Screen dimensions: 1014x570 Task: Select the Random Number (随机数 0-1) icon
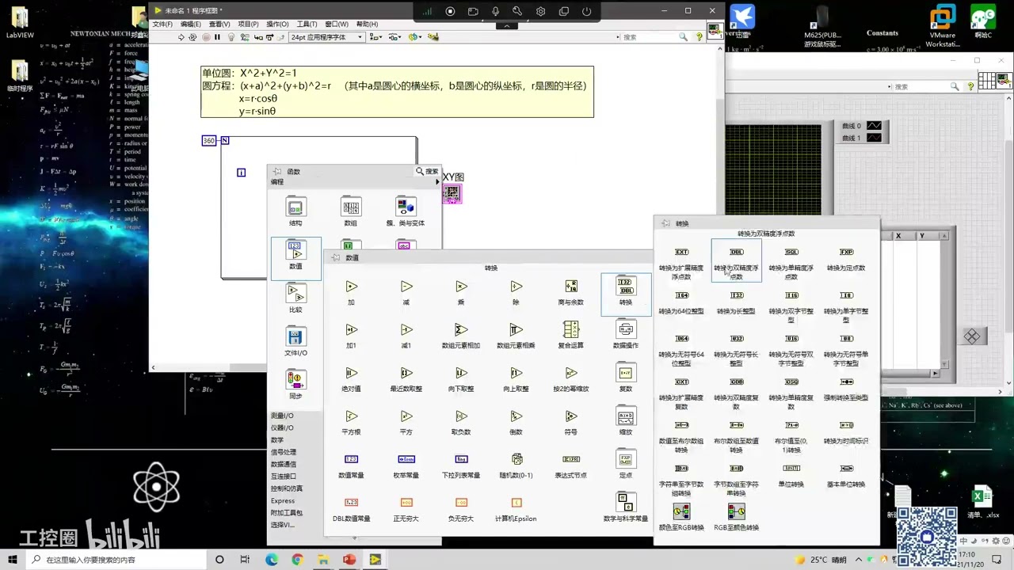pyautogui.click(x=517, y=459)
